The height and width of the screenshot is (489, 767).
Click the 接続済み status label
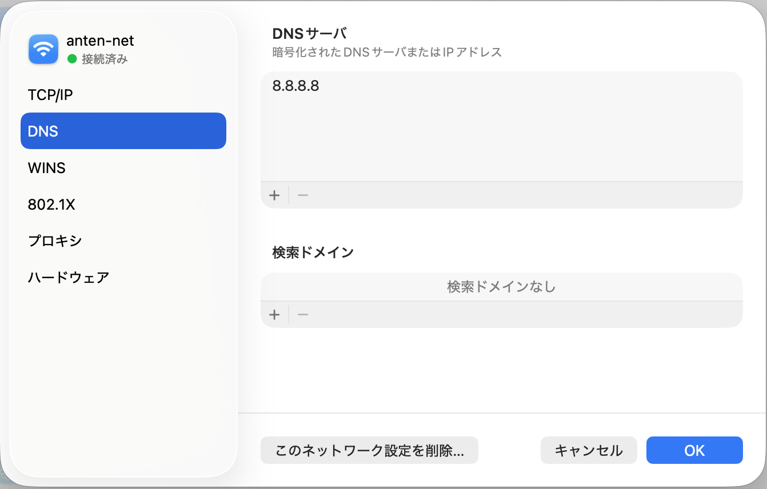click(105, 59)
